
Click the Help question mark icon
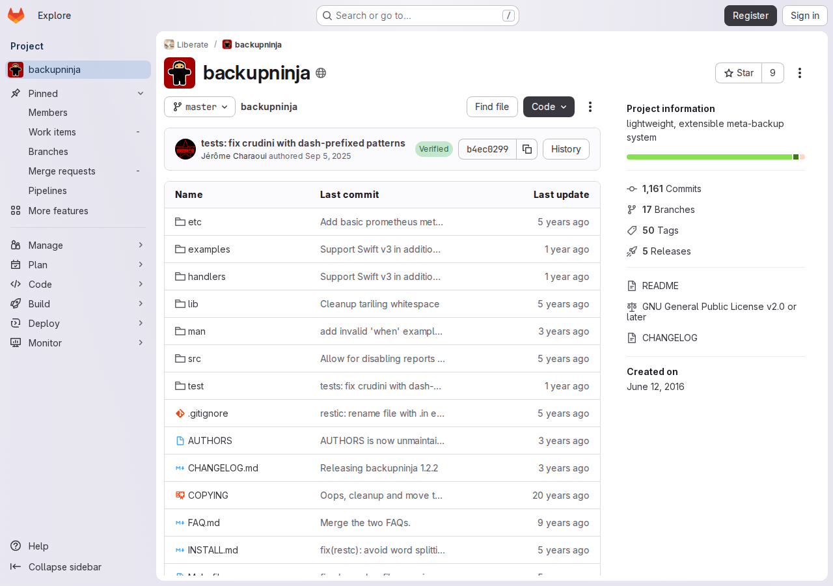16,546
